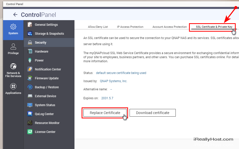Click the Backup / Restore icon

[30, 87]
